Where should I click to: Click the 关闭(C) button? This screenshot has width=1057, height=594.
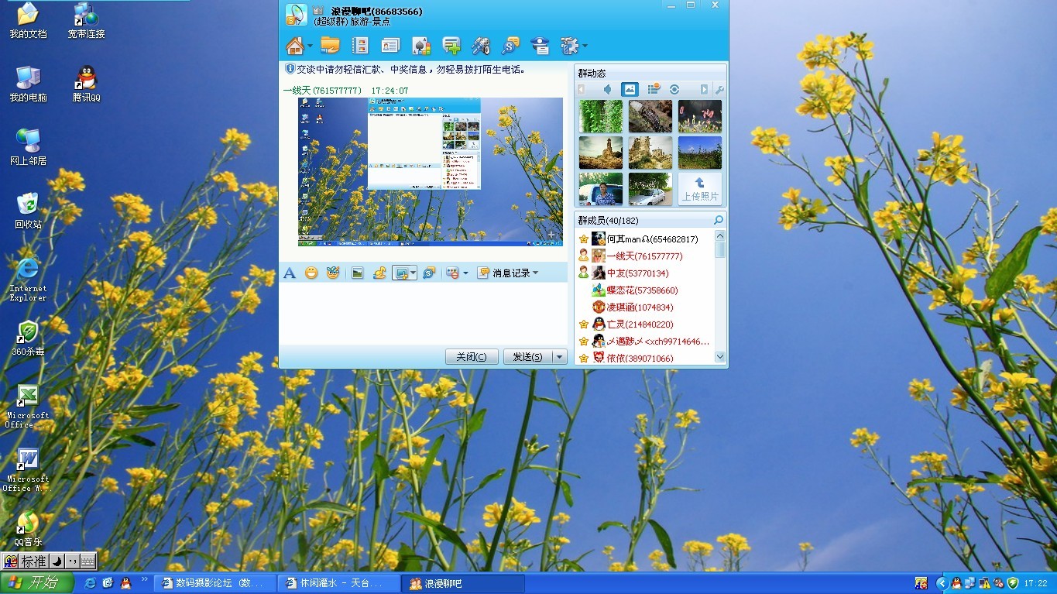click(x=471, y=357)
